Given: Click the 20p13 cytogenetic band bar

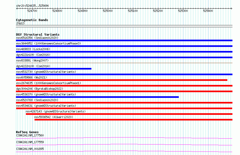Looking at the screenshot, I should (124, 26).
